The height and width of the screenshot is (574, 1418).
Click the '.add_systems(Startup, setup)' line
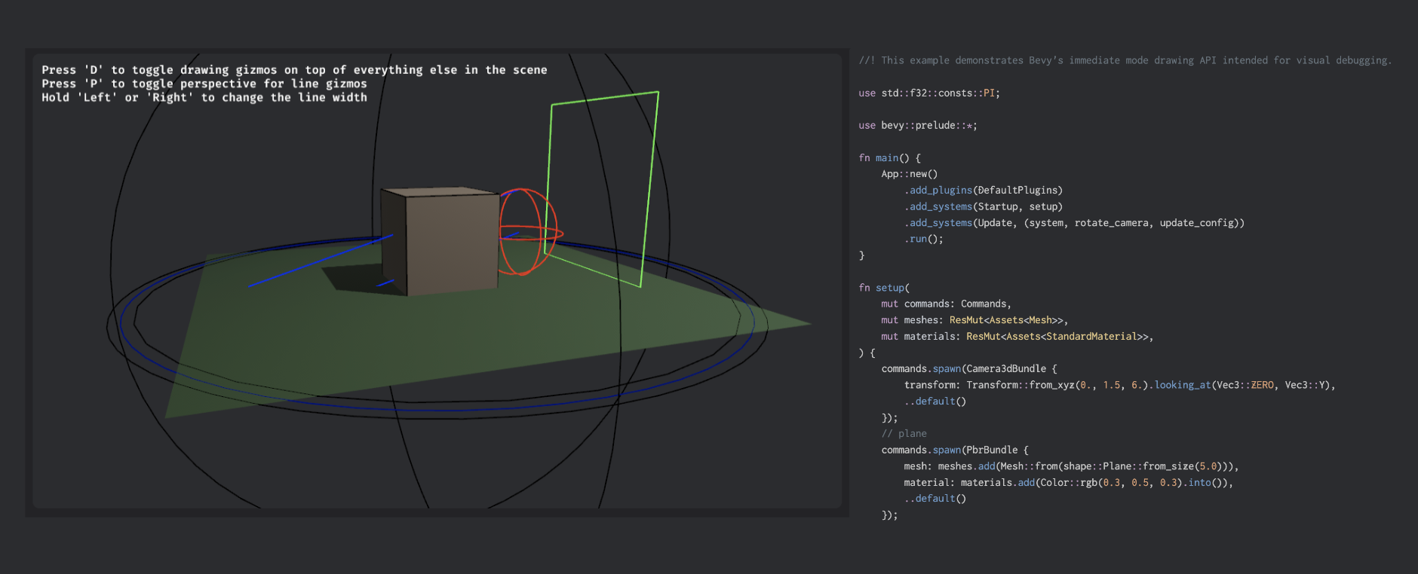tap(983, 206)
